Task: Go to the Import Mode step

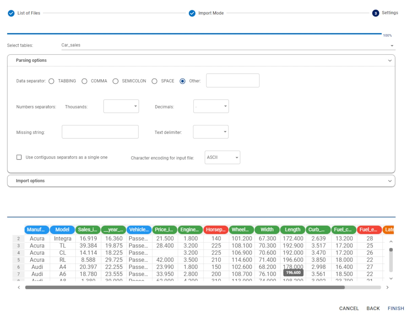Action: (211, 13)
